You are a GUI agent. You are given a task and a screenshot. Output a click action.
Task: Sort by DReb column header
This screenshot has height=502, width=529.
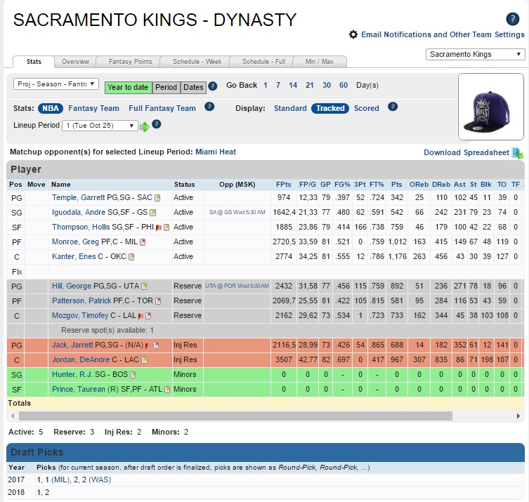point(441,185)
